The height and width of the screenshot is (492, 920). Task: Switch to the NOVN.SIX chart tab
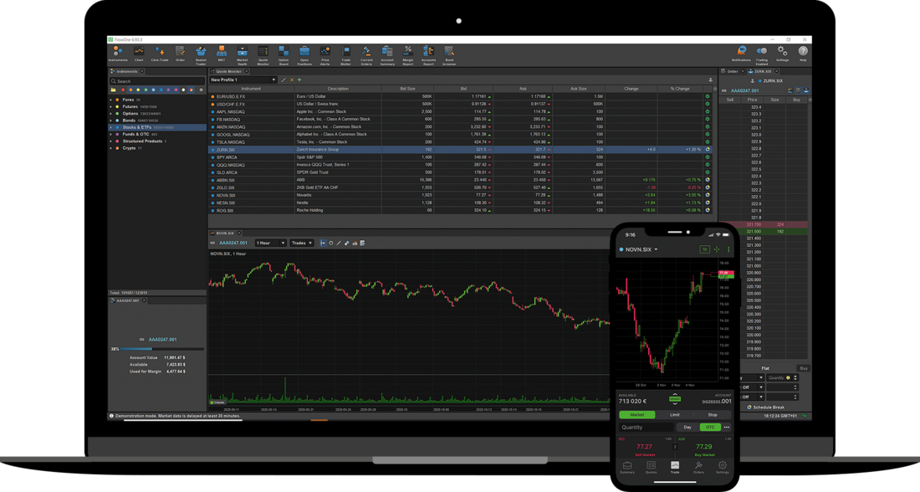(225, 233)
